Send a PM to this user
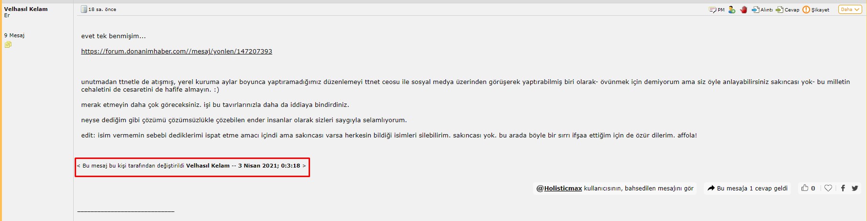The width and height of the screenshot is (867, 221). point(716,10)
